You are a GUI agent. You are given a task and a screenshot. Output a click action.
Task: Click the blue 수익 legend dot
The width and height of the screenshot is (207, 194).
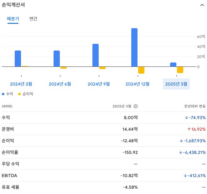click(x=3, y=94)
